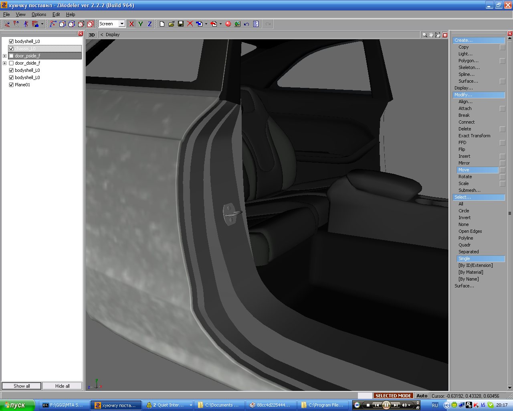
Task: Open the Screen axis dropdown
Action: 122,24
